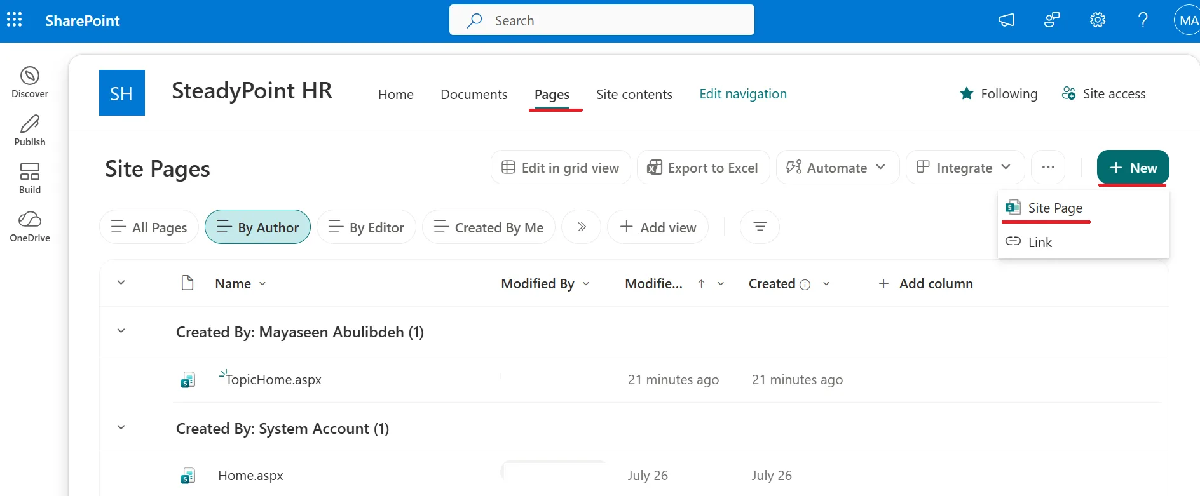
Task: Click the Home.aspx file icon
Action: pyautogui.click(x=187, y=476)
